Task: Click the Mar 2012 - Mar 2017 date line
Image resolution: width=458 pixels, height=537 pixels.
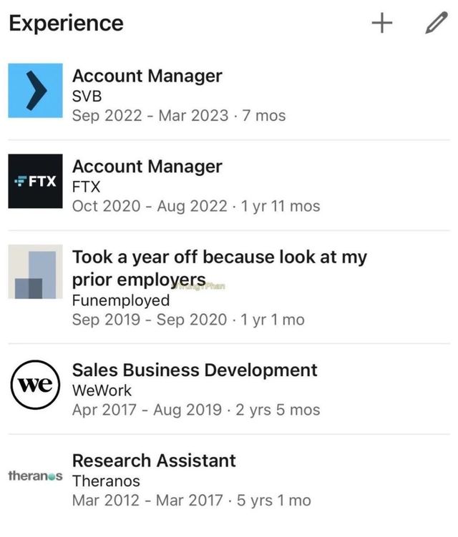Action: tap(191, 500)
